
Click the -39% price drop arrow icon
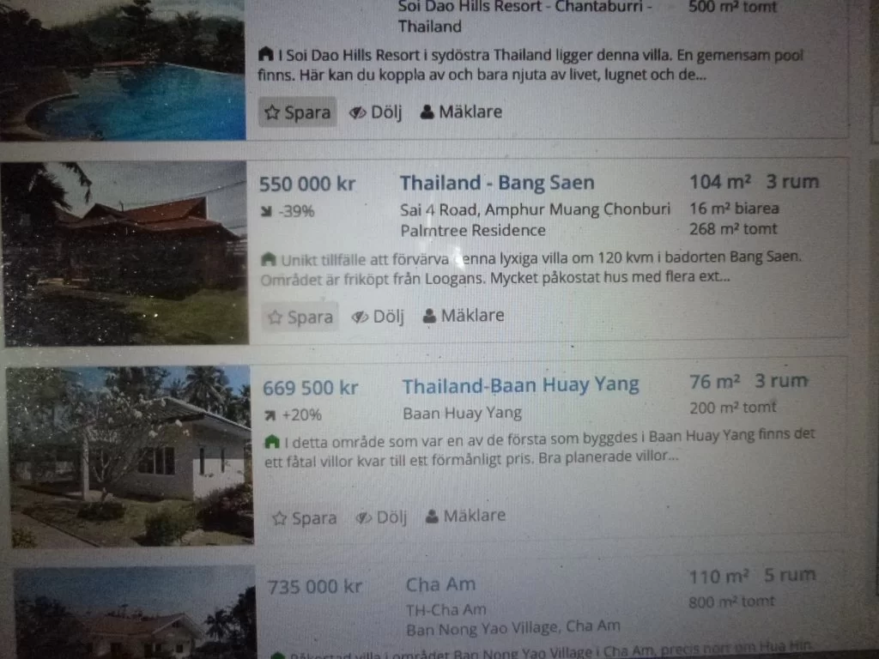tap(267, 211)
